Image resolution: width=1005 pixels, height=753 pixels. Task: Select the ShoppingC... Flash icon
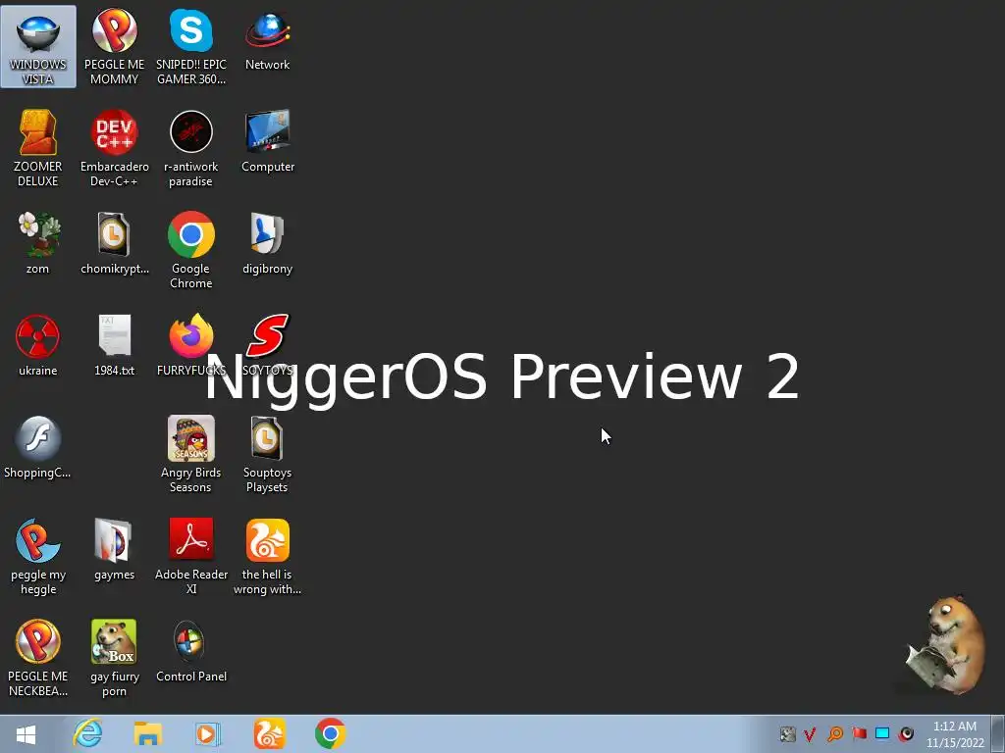pos(38,447)
